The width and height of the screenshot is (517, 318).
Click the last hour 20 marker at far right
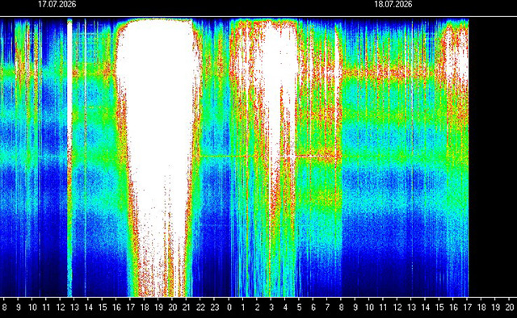click(510, 308)
